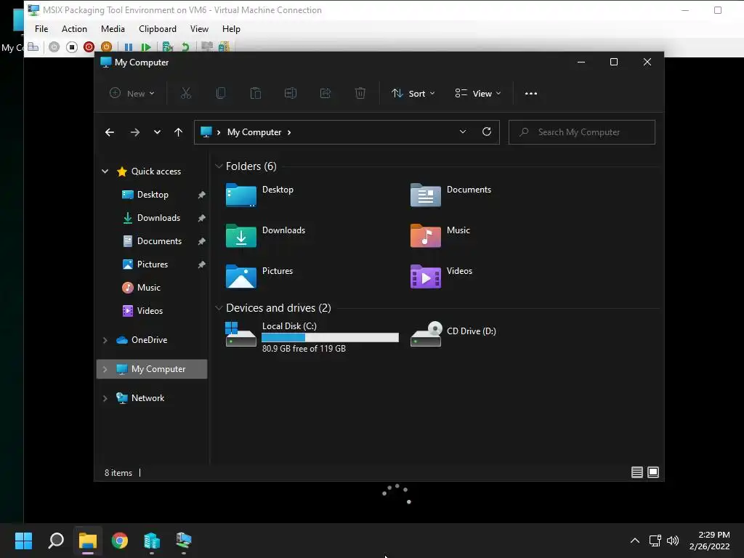Screen dimensions: 744x558
Task: Open taskbar Search
Action: (56, 541)
